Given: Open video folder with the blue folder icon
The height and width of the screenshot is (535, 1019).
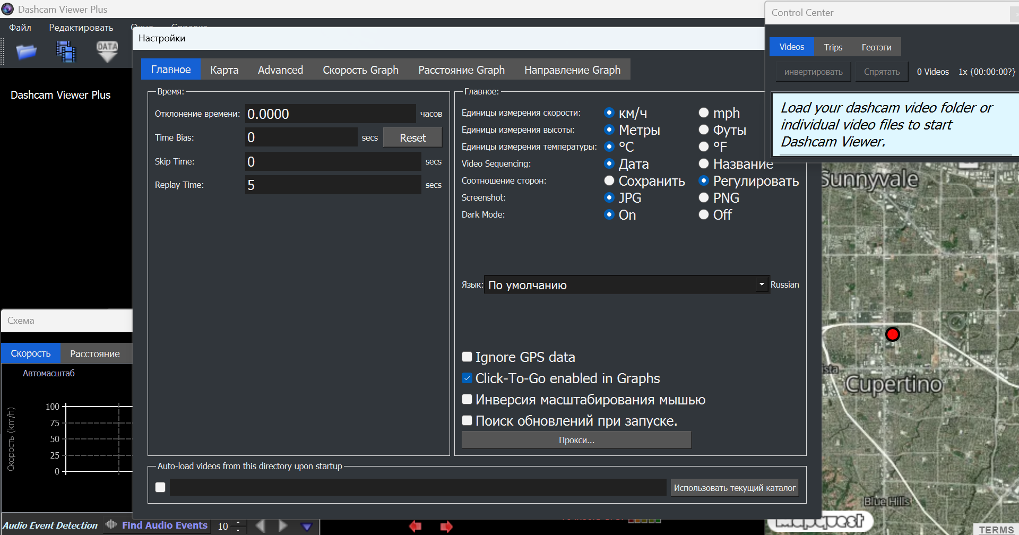Looking at the screenshot, I should 26,51.
